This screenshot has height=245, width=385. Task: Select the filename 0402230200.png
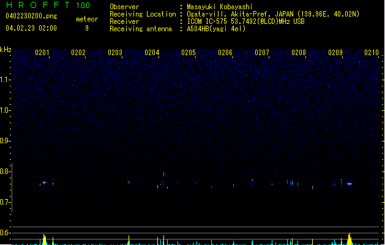click(31, 17)
